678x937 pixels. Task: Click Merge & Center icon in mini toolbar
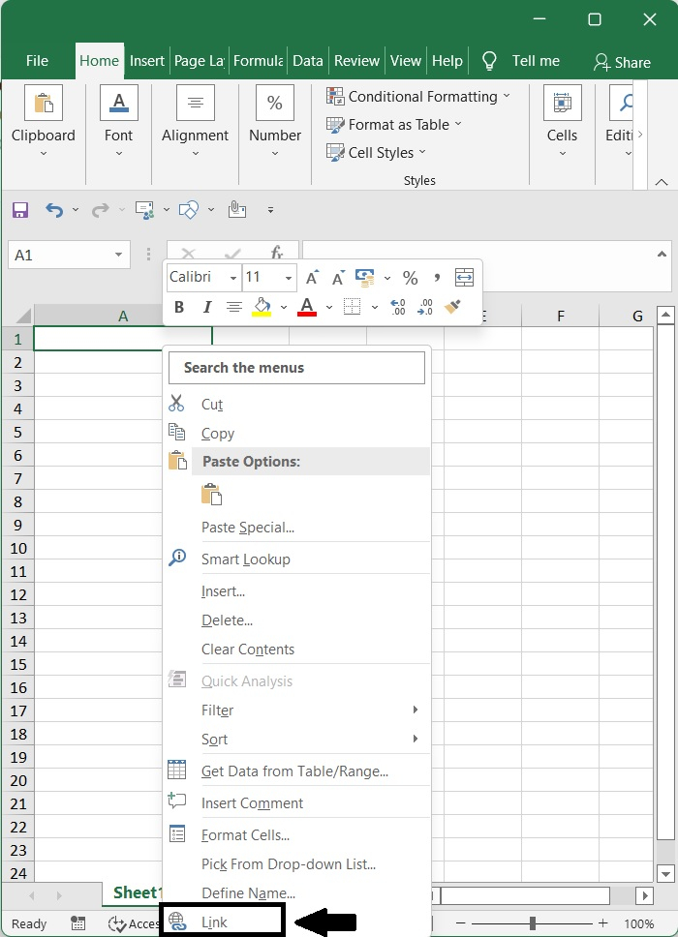(x=465, y=277)
